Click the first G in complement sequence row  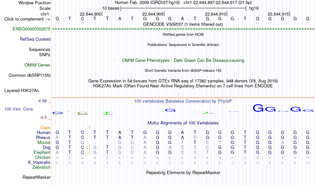pos(57,19)
